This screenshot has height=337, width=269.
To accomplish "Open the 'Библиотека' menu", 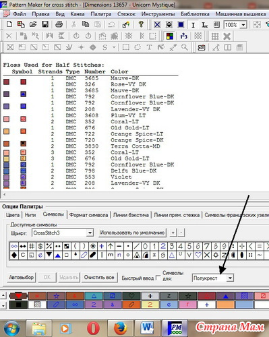I will [195, 14].
